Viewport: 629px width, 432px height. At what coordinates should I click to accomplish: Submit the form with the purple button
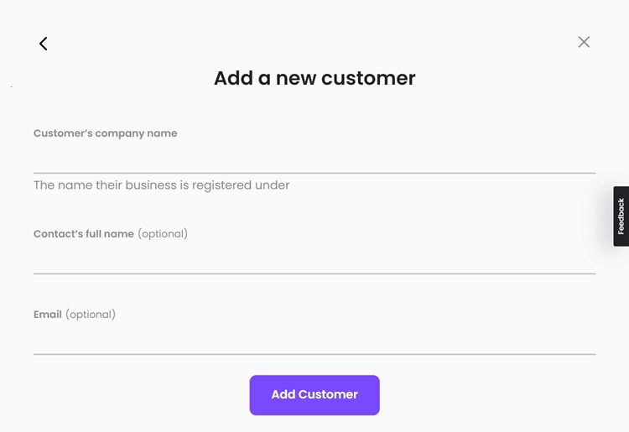(x=314, y=395)
